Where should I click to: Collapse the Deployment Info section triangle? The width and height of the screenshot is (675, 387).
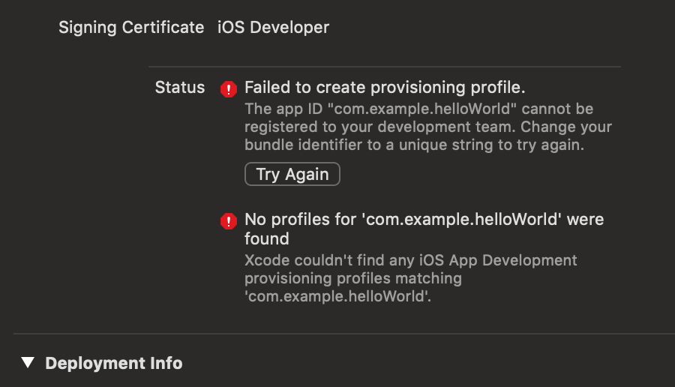pos(28,363)
